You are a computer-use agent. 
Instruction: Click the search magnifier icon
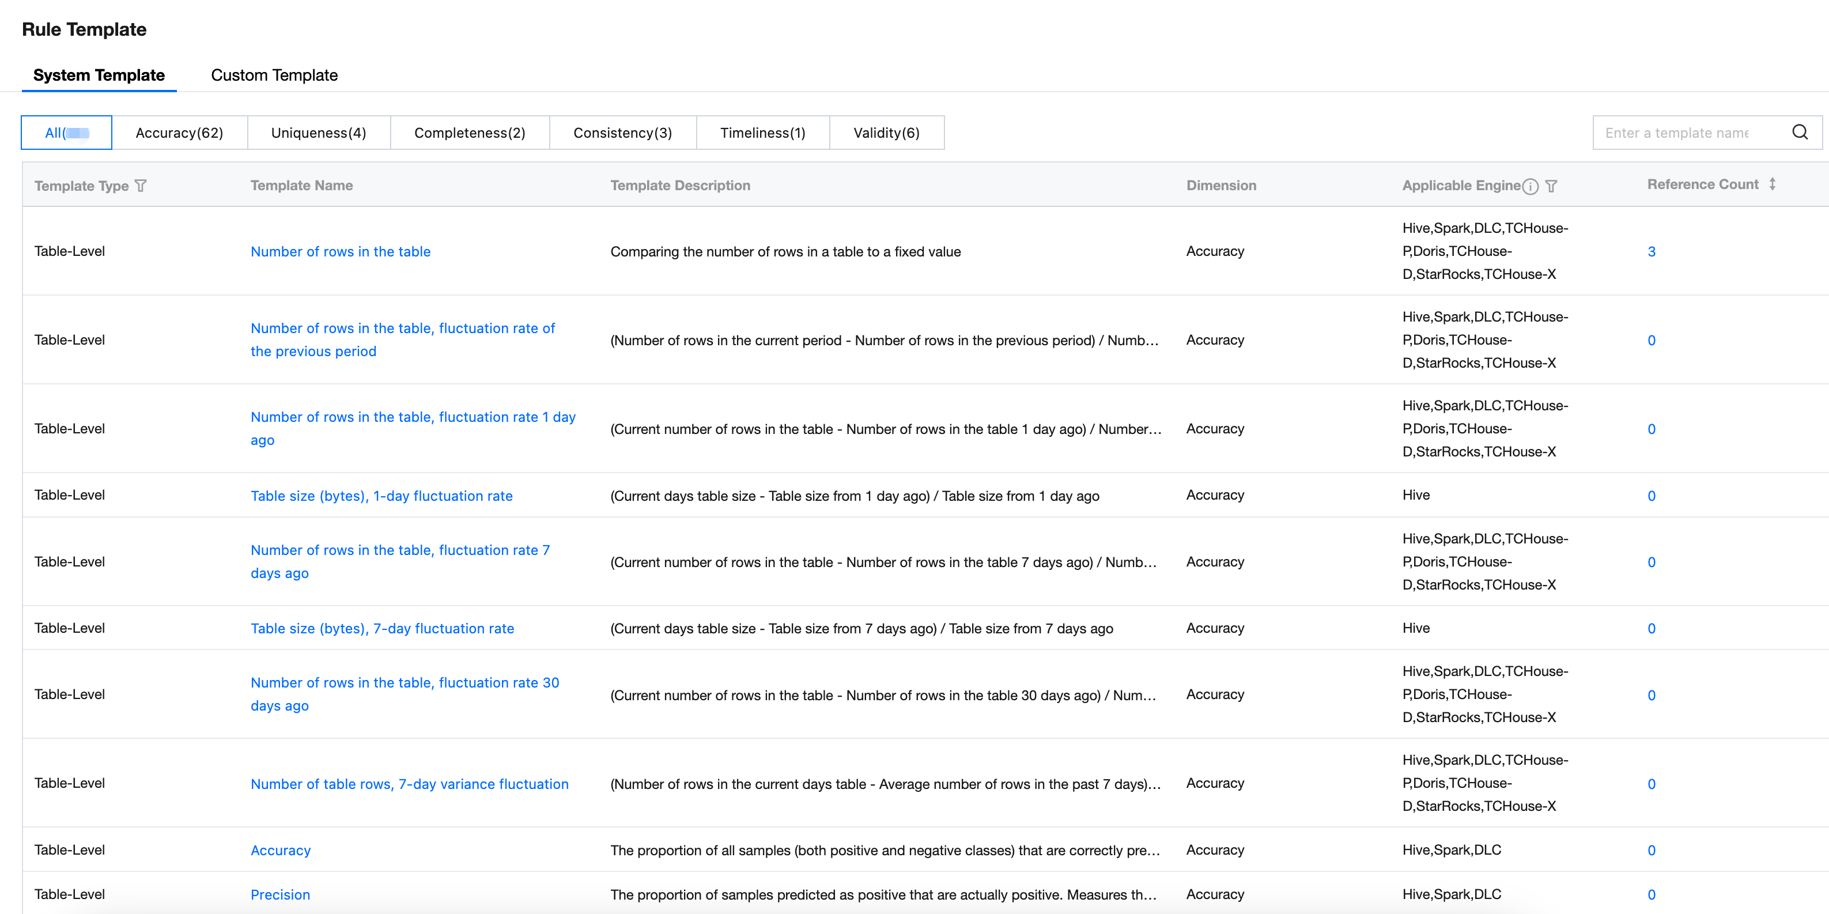(1799, 132)
